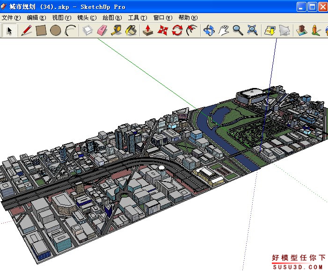Close the SketchUp Pro window
This screenshot has width=328, height=271.
(323, 7)
